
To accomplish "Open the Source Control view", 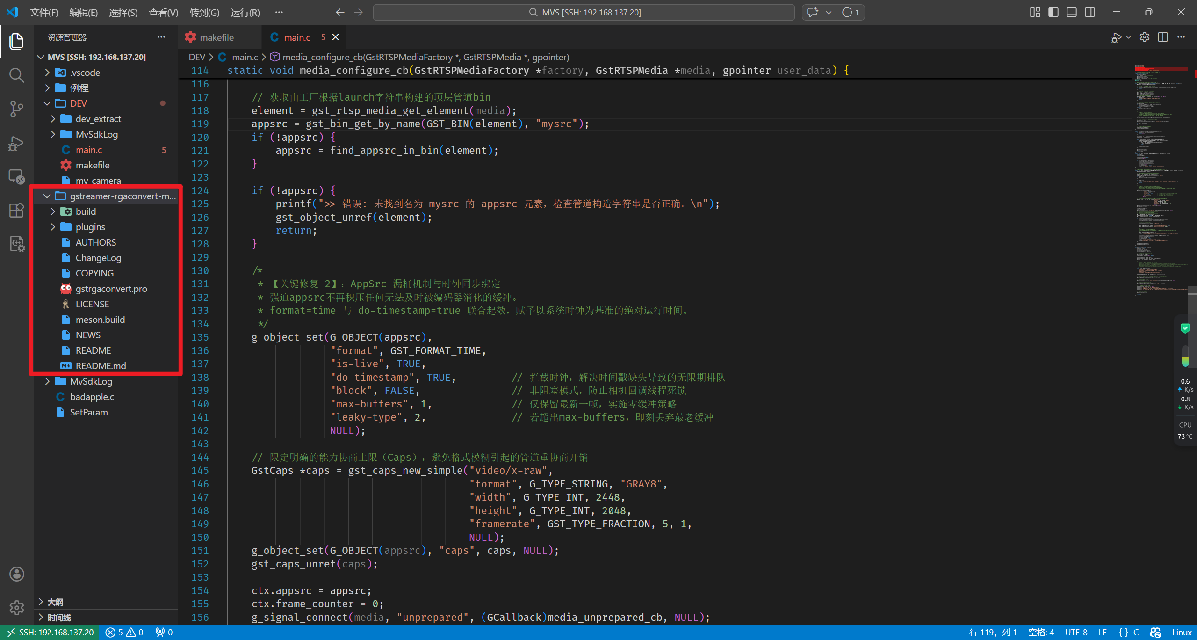I will [17, 109].
